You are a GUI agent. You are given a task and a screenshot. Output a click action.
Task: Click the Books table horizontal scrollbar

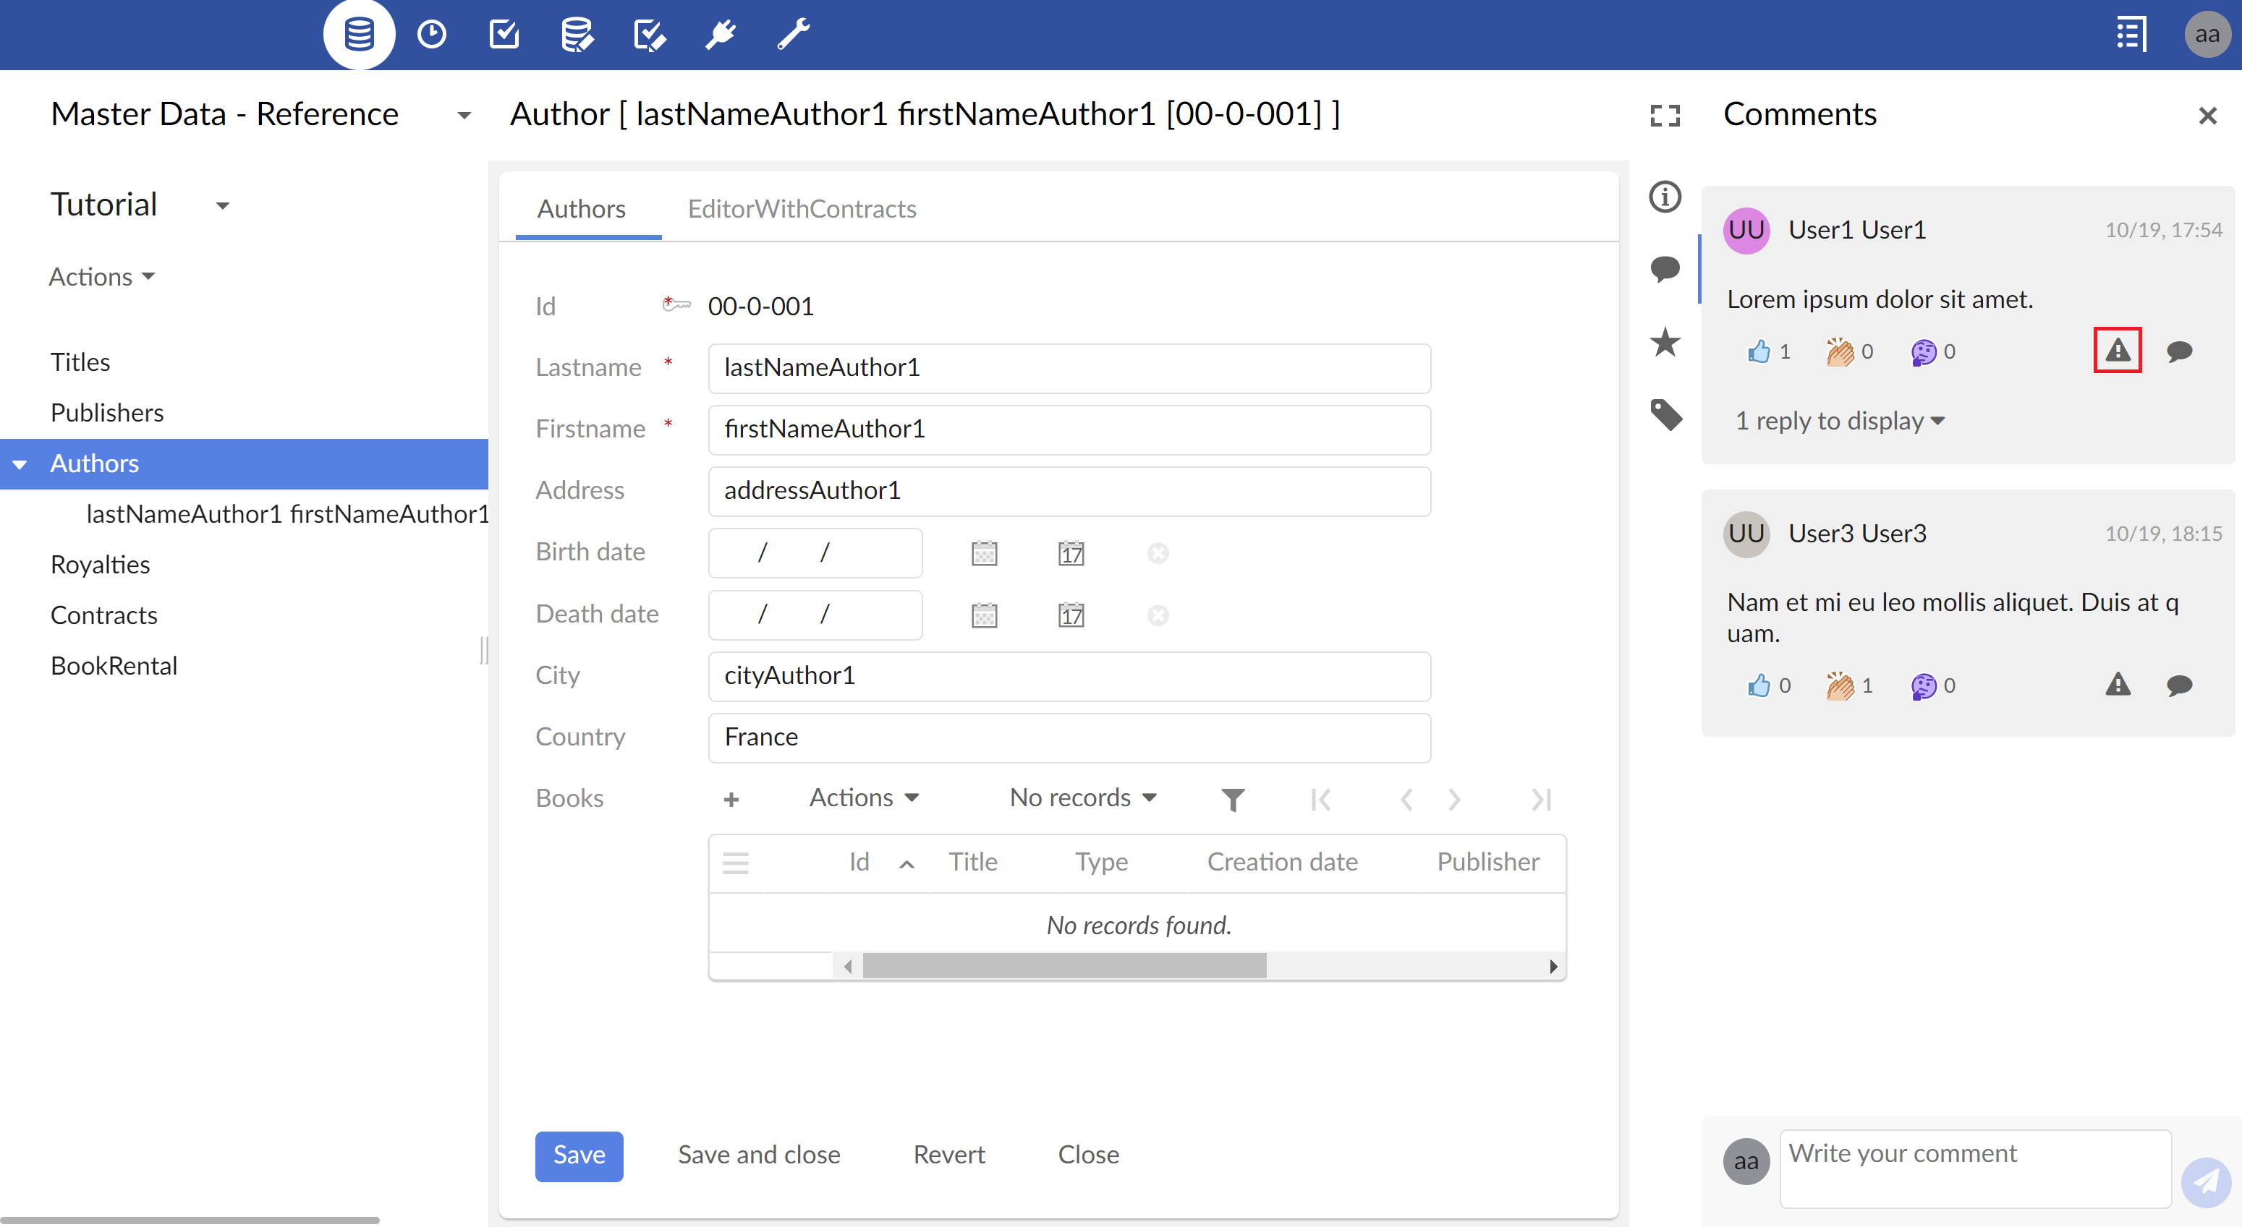point(1063,966)
